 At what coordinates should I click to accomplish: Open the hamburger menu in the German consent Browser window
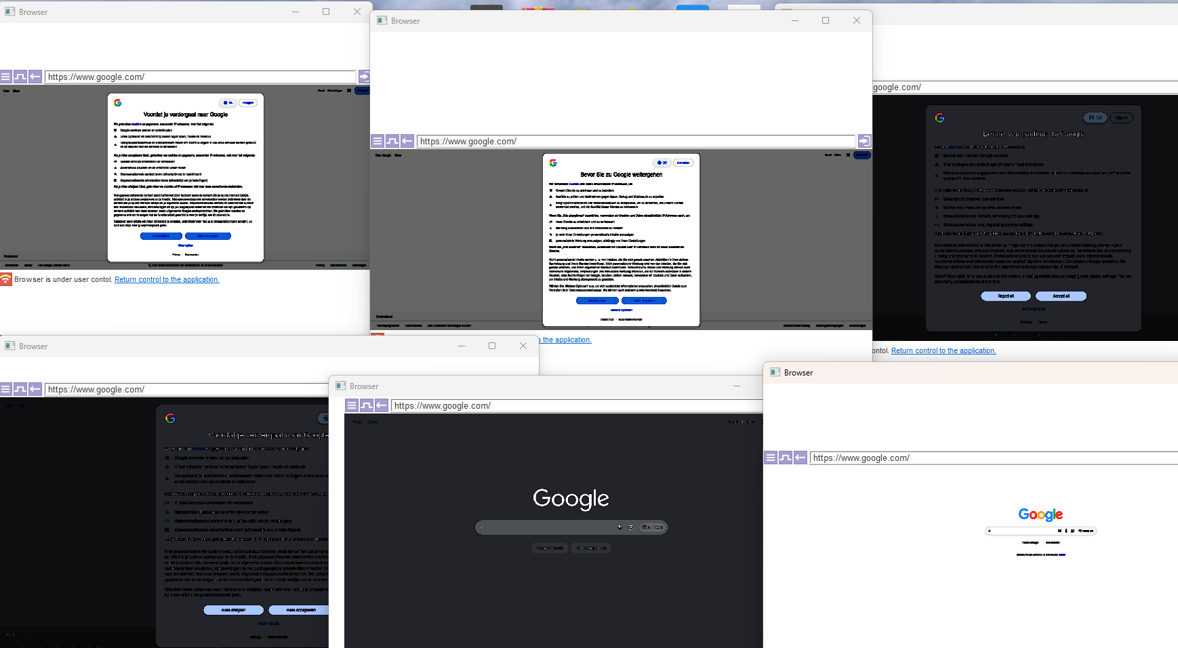(x=378, y=141)
